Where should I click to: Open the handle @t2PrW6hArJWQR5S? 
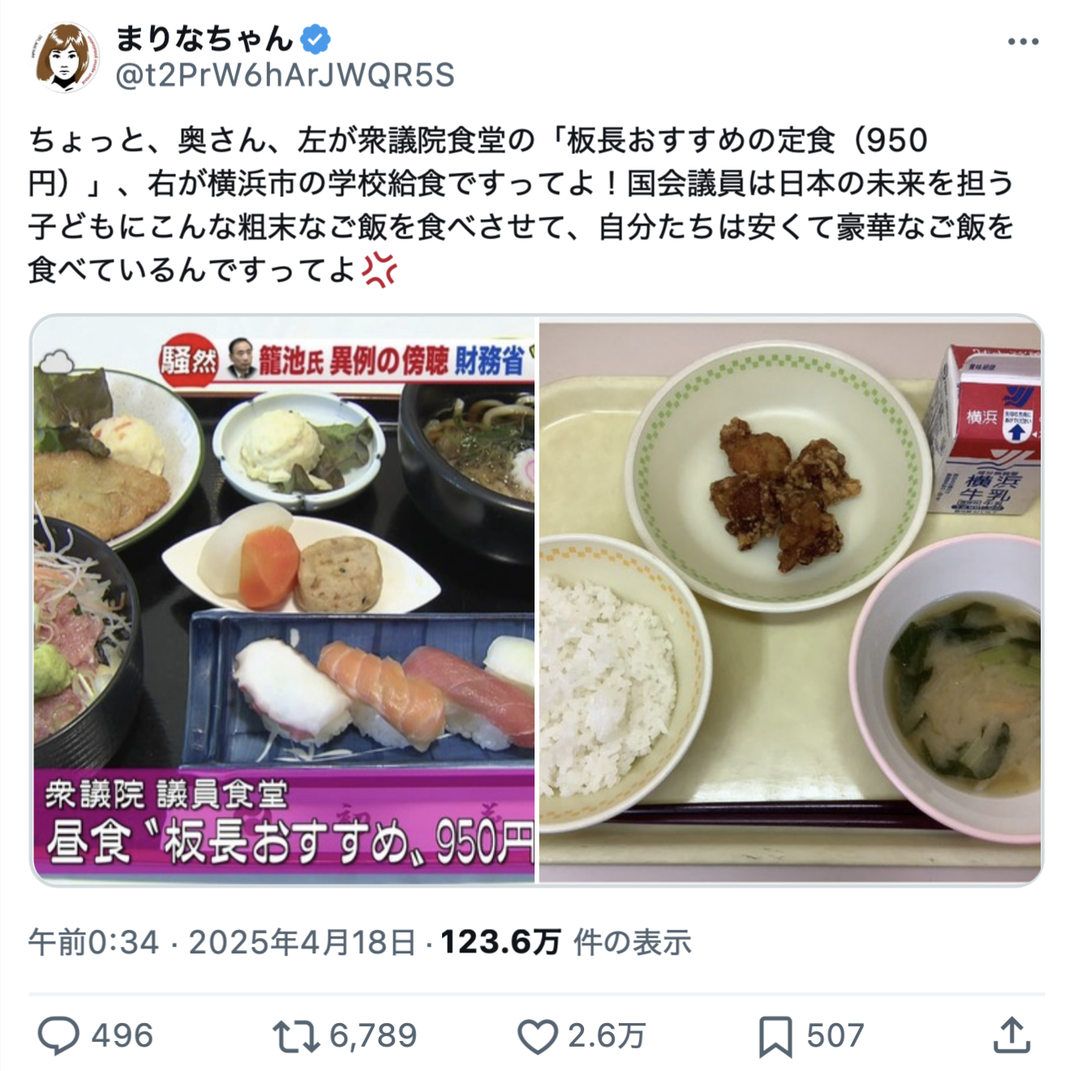pos(285,75)
